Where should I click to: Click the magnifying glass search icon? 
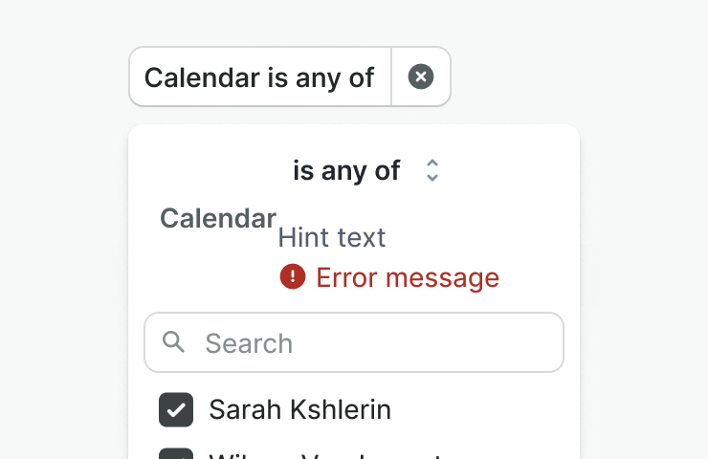[x=173, y=342]
